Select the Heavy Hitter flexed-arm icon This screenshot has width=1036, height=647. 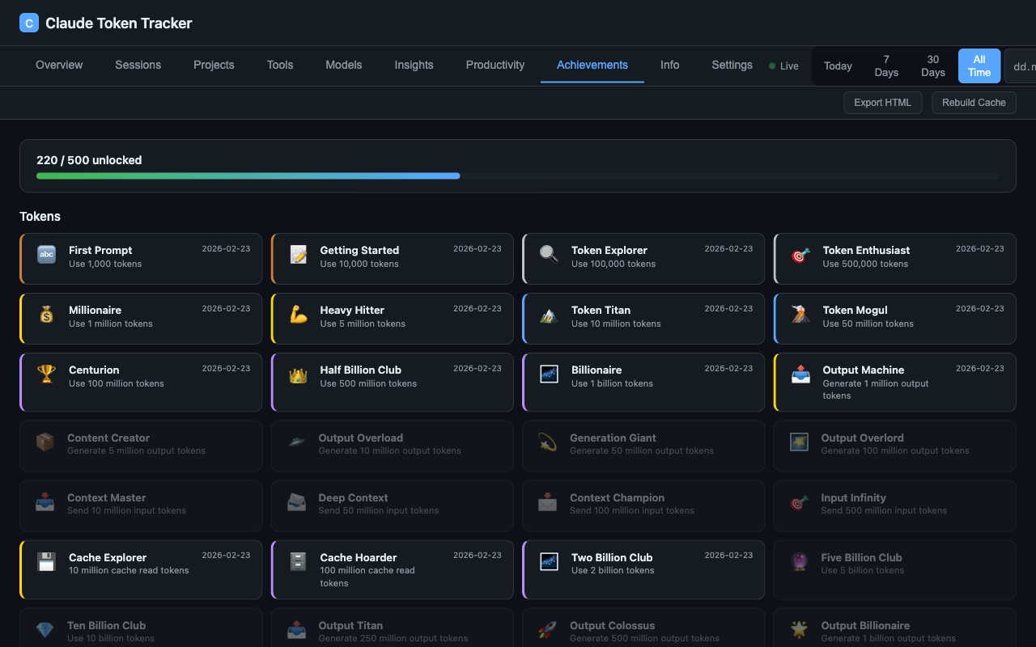tap(297, 315)
